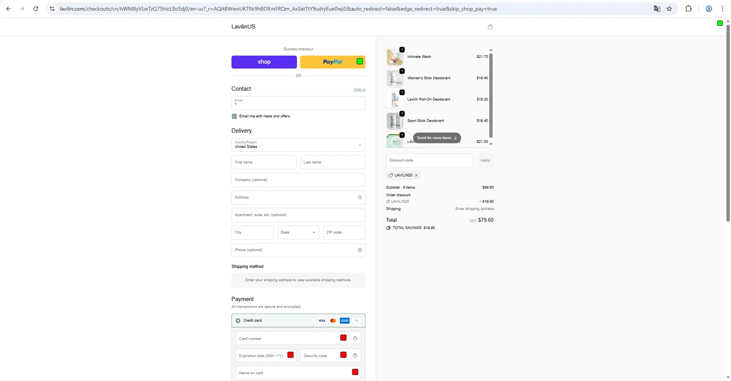Pay with PayPal express checkout
Screen dimensions: 731x381
[x=333, y=62]
